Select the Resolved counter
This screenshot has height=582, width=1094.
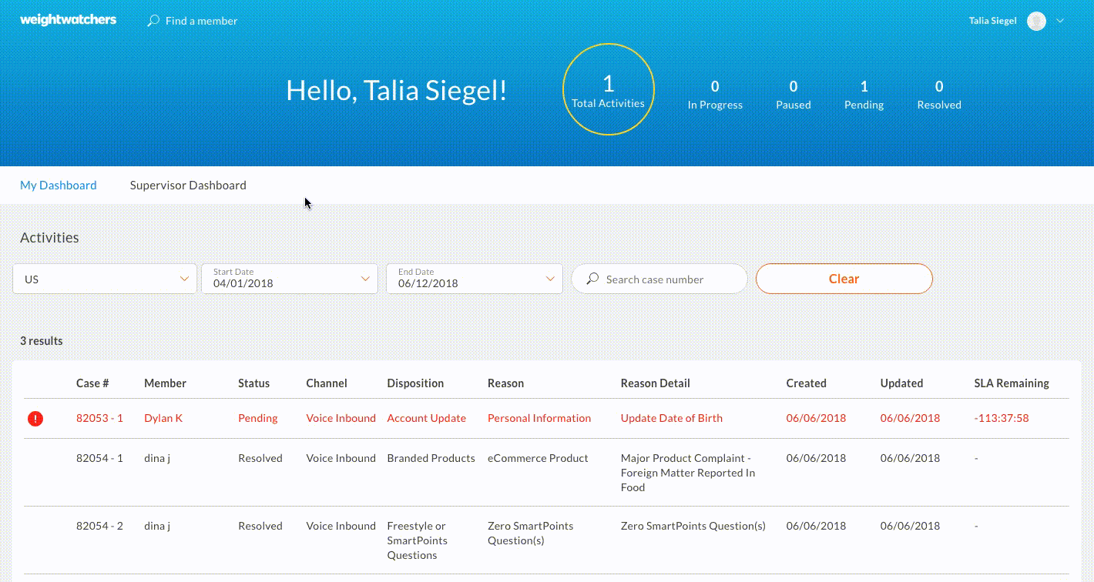coord(939,95)
